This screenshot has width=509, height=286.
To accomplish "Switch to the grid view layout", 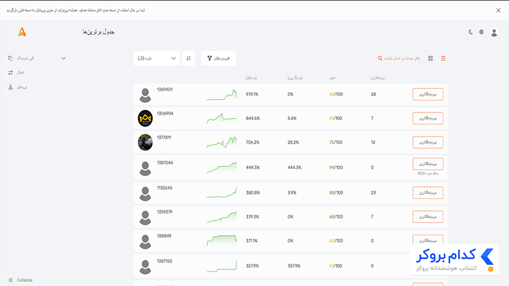I will pyautogui.click(x=431, y=58).
